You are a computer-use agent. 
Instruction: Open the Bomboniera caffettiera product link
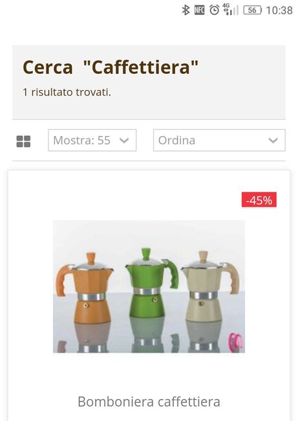[149, 402]
